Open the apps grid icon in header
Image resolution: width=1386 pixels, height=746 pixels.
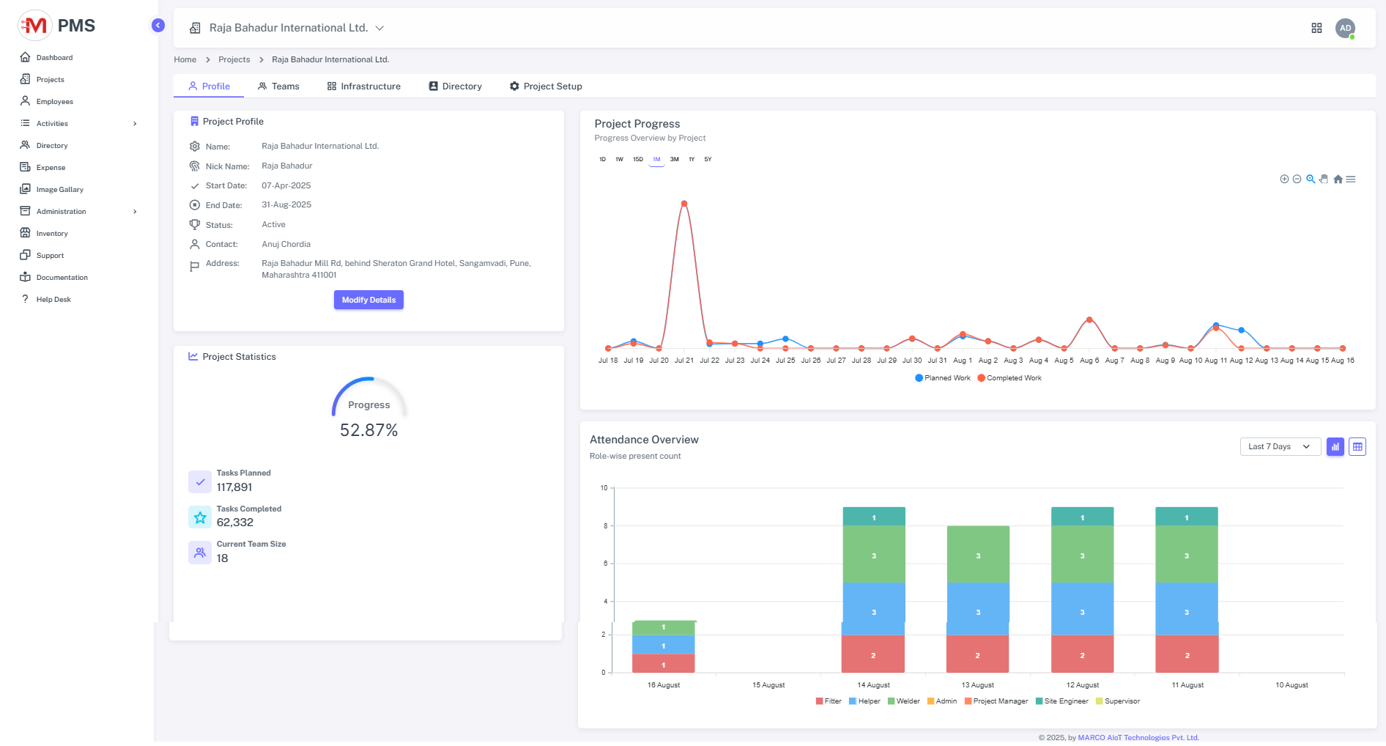point(1316,28)
